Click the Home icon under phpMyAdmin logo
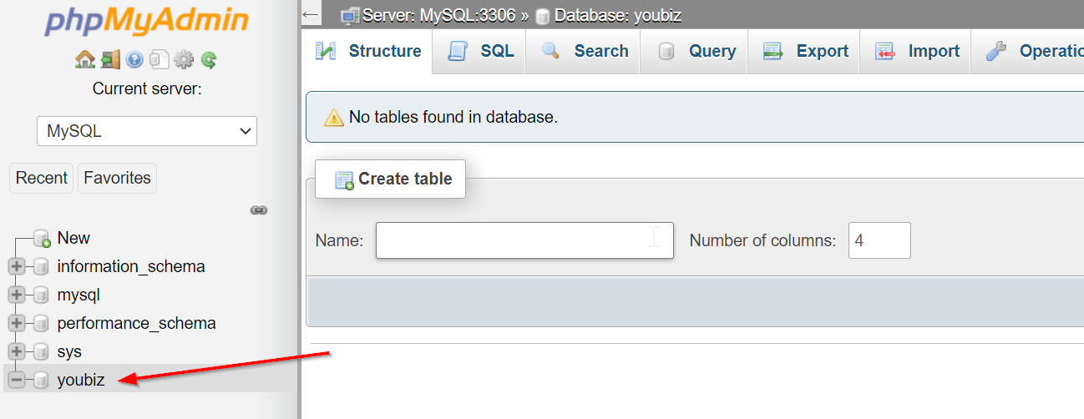Screen dimensions: 1084x419 (84, 60)
